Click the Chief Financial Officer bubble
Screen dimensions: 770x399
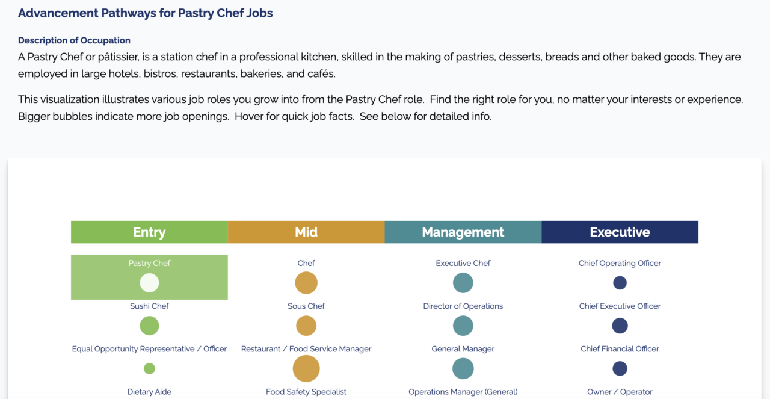[x=620, y=368]
